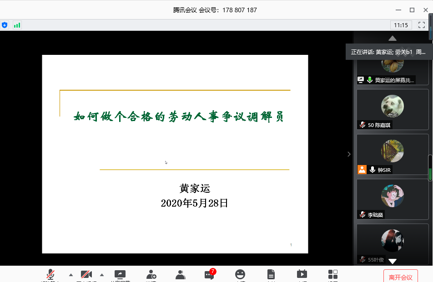Image resolution: width=433 pixels, height=282 pixels.
Task: Click the recording icon in toolbar
Action: tap(302, 274)
